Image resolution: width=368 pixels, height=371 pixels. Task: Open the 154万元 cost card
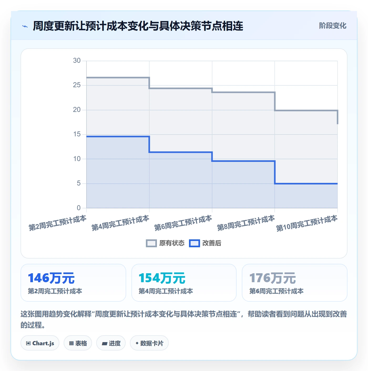click(x=184, y=283)
